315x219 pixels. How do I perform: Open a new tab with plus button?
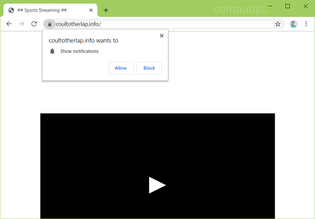(x=106, y=10)
